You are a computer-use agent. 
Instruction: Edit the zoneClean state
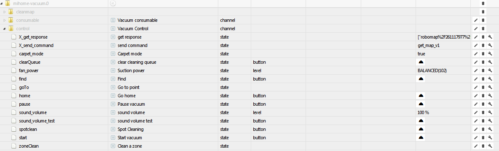(476, 146)
